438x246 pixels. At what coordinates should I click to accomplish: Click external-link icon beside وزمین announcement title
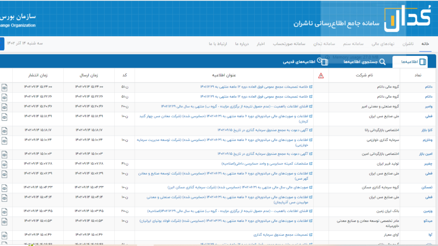[311, 211]
